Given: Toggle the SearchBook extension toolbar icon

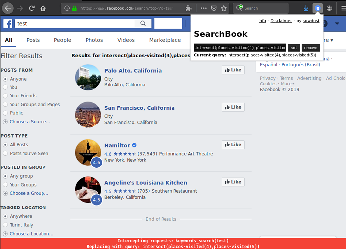Looking at the screenshot, I should click(x=317, y=8).
